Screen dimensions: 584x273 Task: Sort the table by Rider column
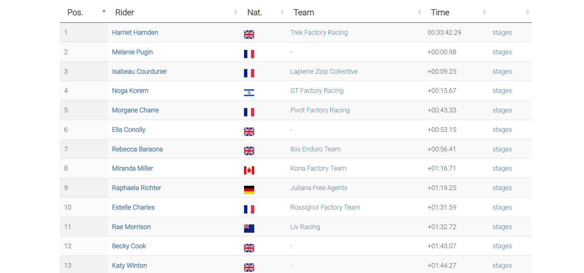coord(235,13)
